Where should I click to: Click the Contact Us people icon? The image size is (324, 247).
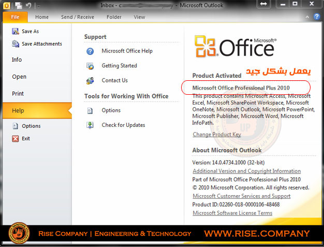coord(90,81)
